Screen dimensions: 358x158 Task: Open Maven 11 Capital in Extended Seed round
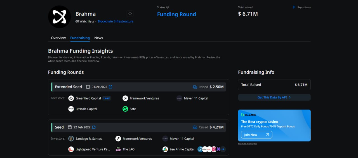[x=196, y=98]
